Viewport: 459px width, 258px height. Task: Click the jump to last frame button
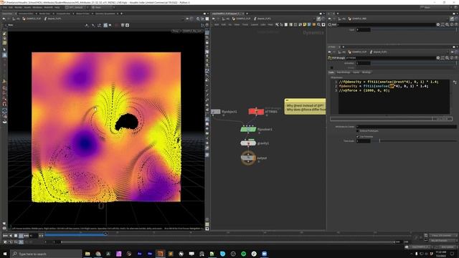[x=27, y=235]
